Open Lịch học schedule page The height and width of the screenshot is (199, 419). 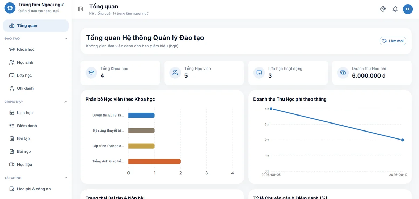coord(36,113)
